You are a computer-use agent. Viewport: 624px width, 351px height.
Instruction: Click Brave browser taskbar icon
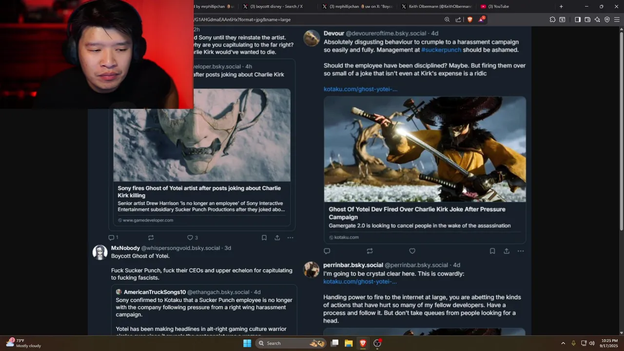click(363, 343)
